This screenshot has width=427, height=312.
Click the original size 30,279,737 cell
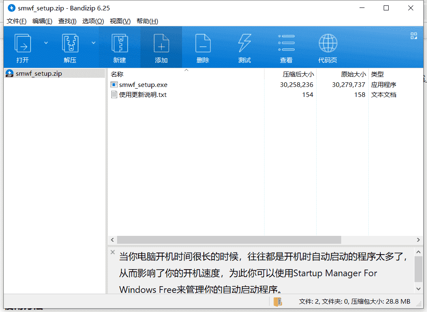349,84
